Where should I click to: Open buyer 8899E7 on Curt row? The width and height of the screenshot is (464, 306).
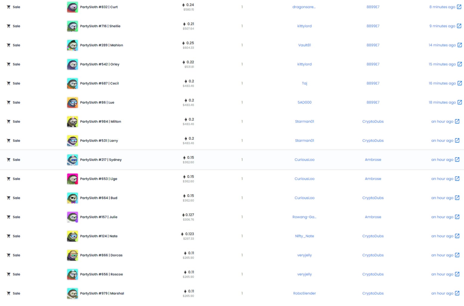click(373, 7)
